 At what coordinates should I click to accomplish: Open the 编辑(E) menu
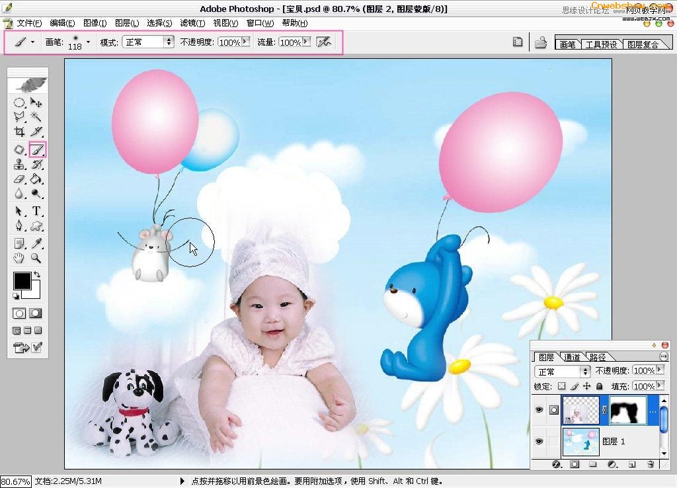click(62, 23)
